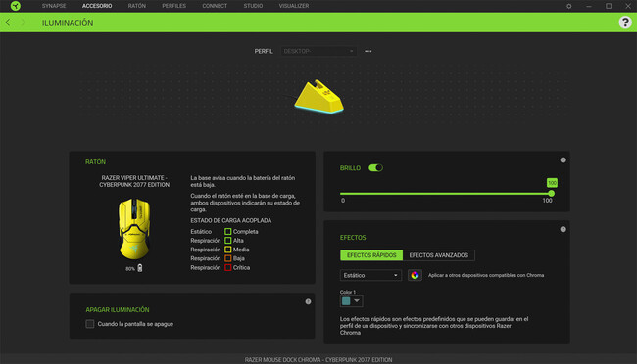Click the Razer logo icon
Viewport: 637px width, 364px height.
[x=16, y=6]
